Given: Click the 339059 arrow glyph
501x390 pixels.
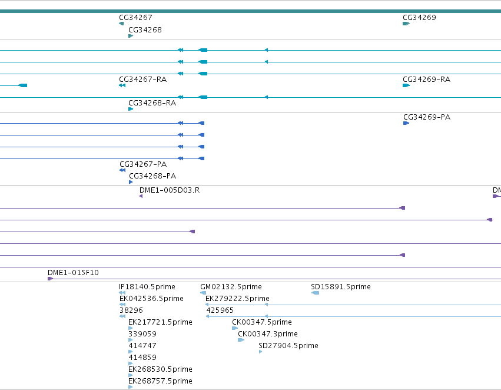Looking at the screenshot, I should (x=130, y=340).
